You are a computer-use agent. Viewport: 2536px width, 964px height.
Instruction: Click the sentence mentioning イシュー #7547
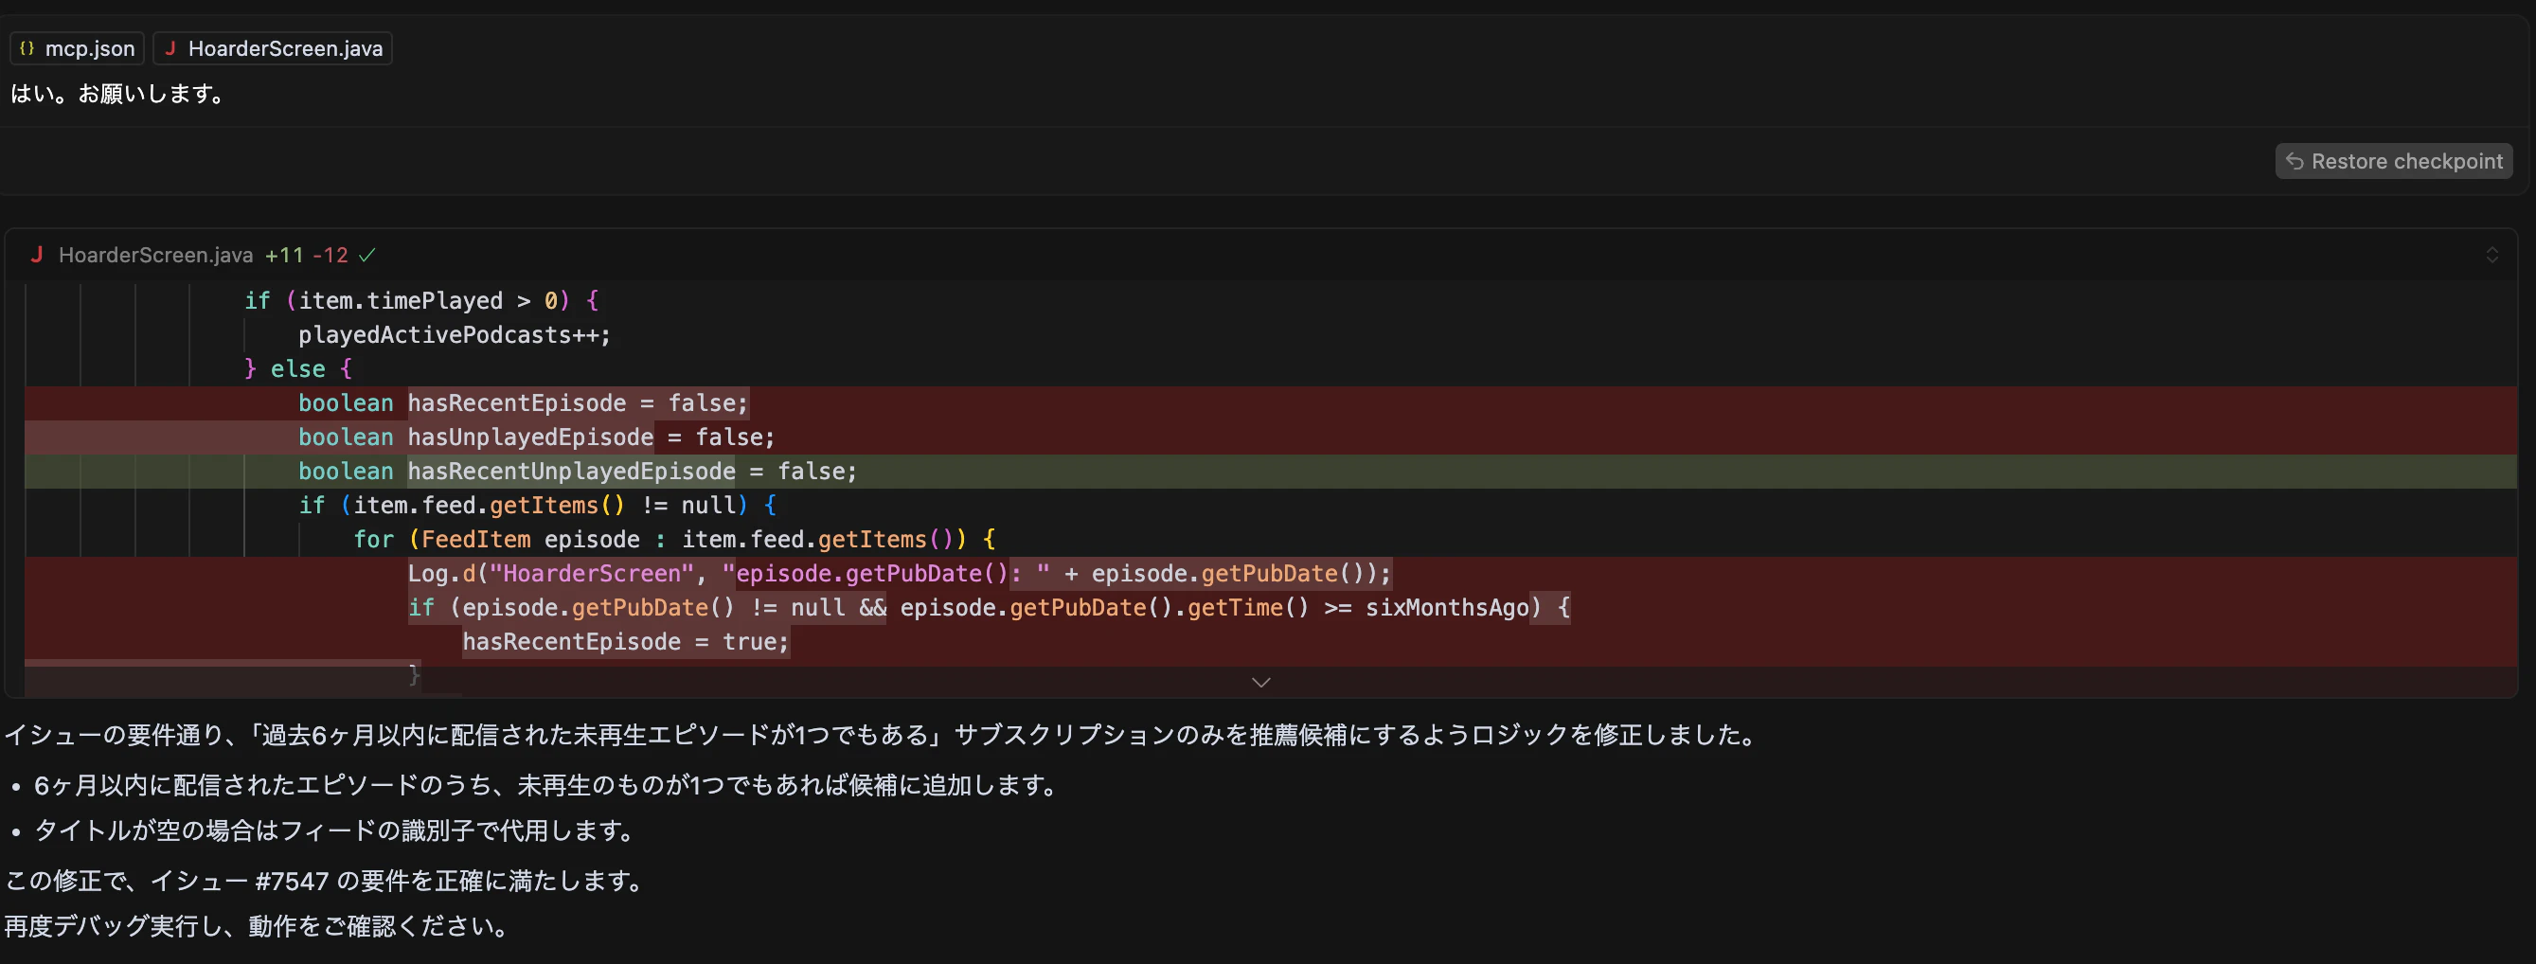click(325, 881)
